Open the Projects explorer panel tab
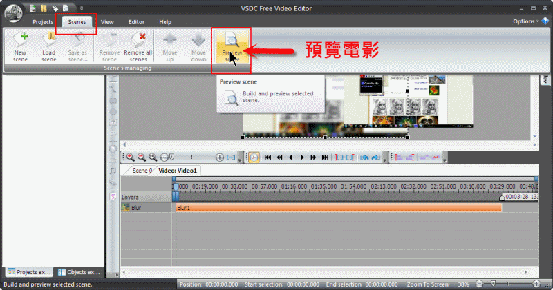The height and width of the screenshot is (290, 553). [x=30, y=272]
